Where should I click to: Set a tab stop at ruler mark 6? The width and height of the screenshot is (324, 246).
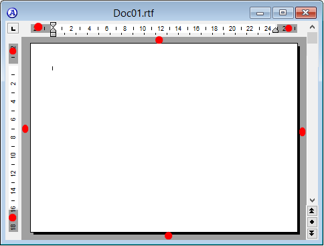(106, 29)
